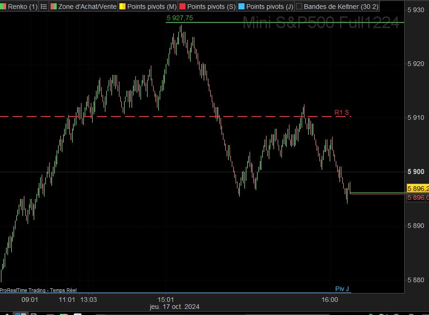Click the blue Points pivots (J) swatch

pyautogui.click(x=241, y=6)
